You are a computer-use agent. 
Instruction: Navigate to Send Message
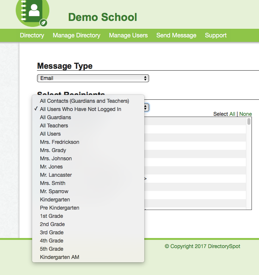[176, 35]
